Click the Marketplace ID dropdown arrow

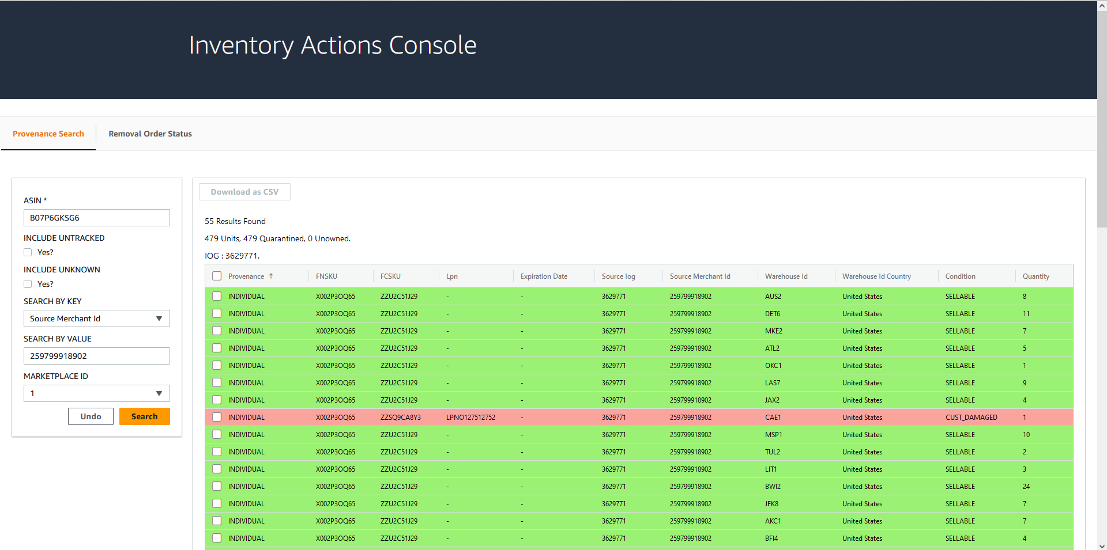pyautogui.click(x=159, y=393)
